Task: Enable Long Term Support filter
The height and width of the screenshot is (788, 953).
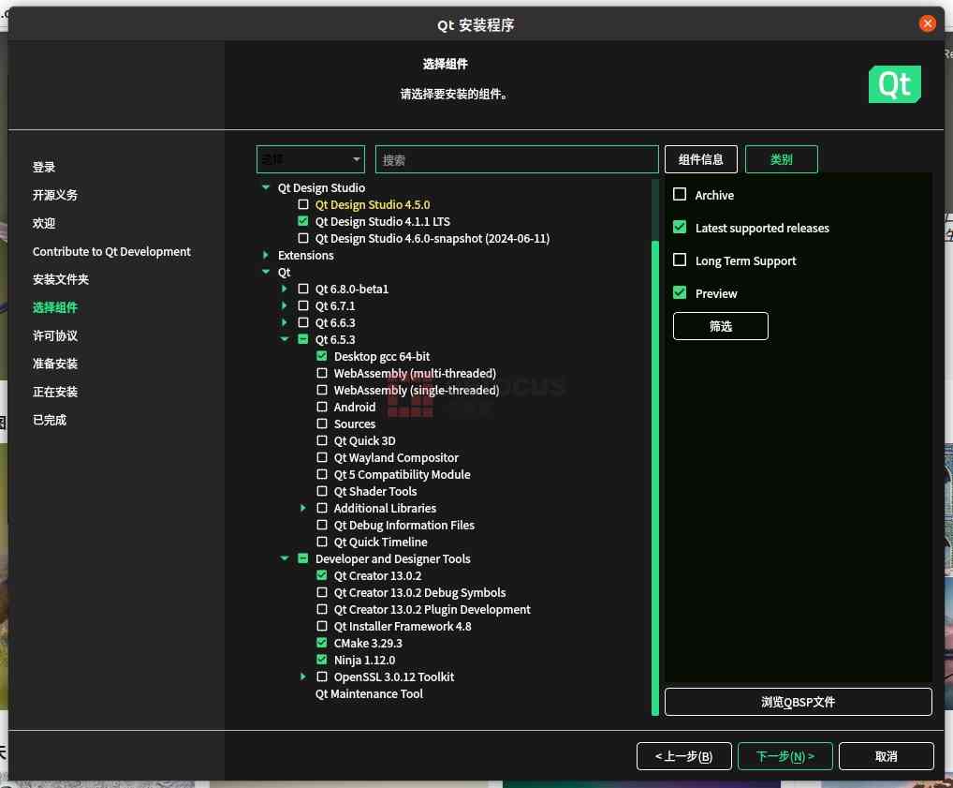Action: (x=679, y=260)
